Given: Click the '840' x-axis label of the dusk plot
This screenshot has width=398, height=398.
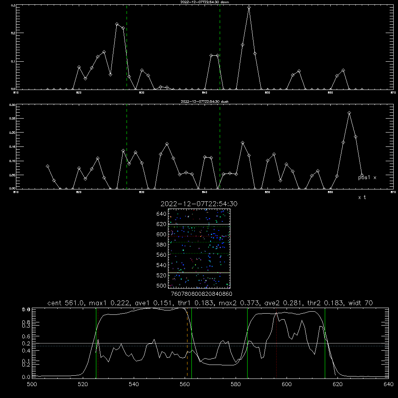Looking at the screenshot, I should click(205, 192).
